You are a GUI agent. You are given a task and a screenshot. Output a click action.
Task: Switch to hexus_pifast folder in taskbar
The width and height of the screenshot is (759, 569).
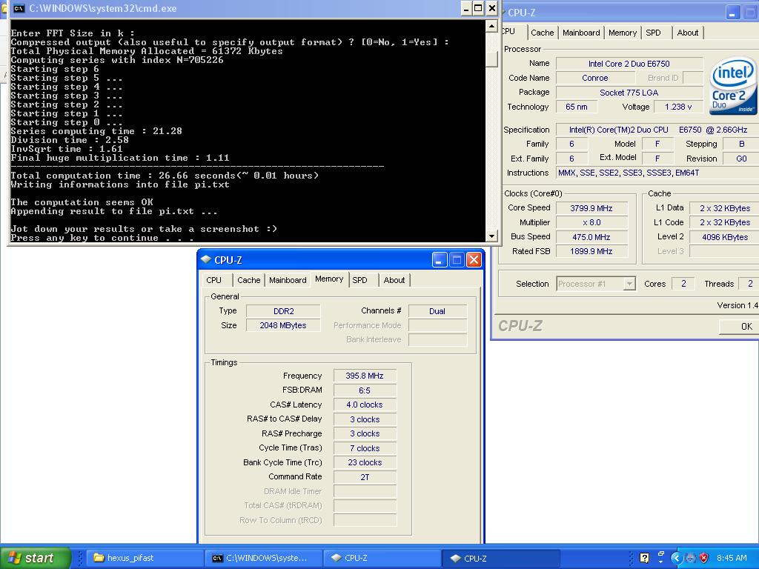coord(145,558)
